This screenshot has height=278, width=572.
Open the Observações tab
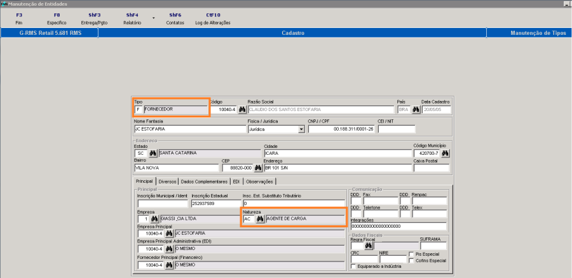(x=259, y=182)
